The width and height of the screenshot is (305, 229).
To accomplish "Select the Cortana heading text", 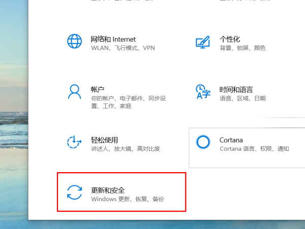I will coord(231,140).
